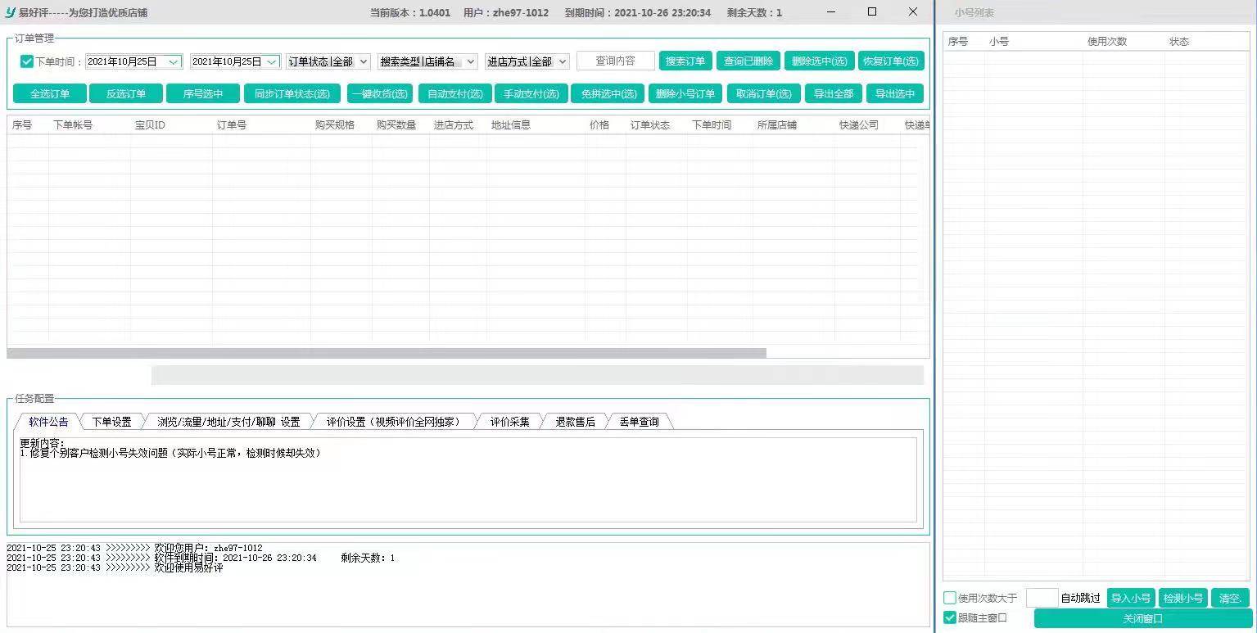Click the 易好评 app logo icon
Image resolution: width=1257 pixels, height=633 pixels.
[11, 12]
